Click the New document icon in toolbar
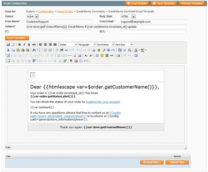The height and width of the screenshot is (172, 208). tap(13, 45)
